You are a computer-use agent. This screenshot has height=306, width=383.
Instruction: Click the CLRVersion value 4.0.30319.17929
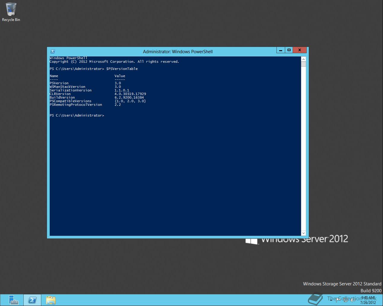coord(130,94)
